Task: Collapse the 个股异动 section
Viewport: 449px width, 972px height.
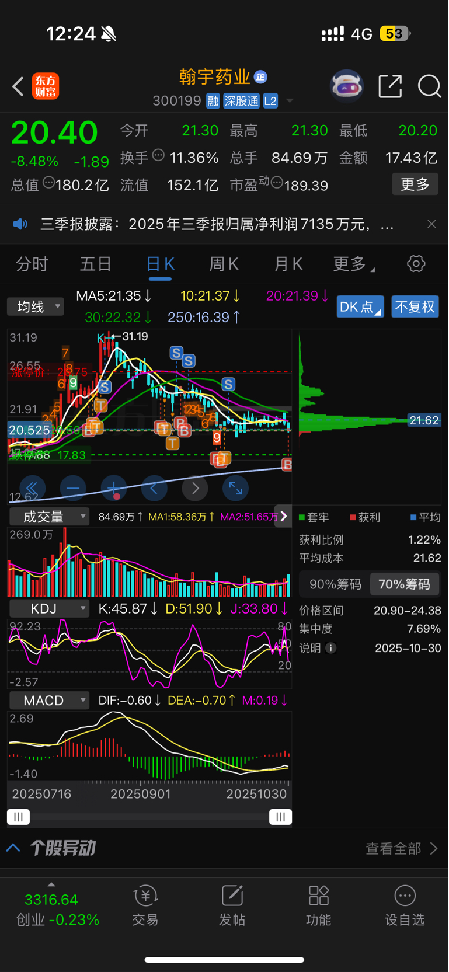Action: (13, 848)
